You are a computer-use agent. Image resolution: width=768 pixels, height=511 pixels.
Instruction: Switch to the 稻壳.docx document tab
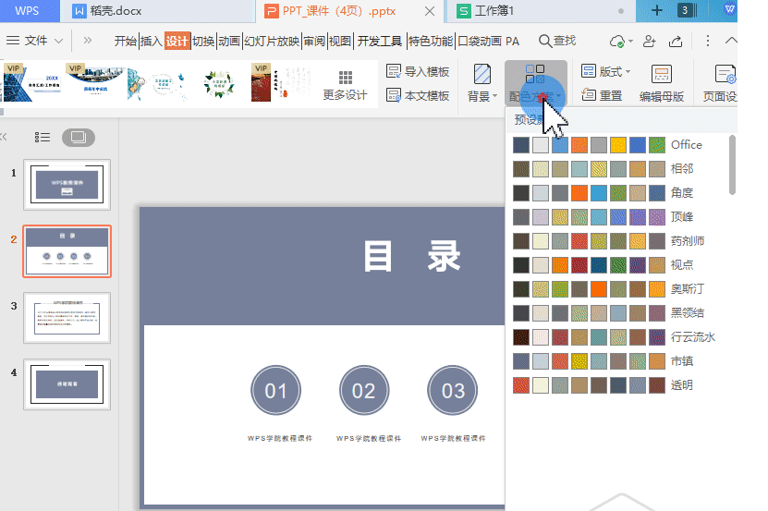(x=158, y=11)
